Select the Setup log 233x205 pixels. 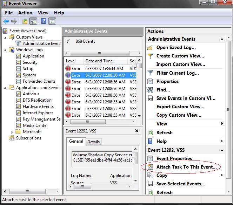pos(28,69)
